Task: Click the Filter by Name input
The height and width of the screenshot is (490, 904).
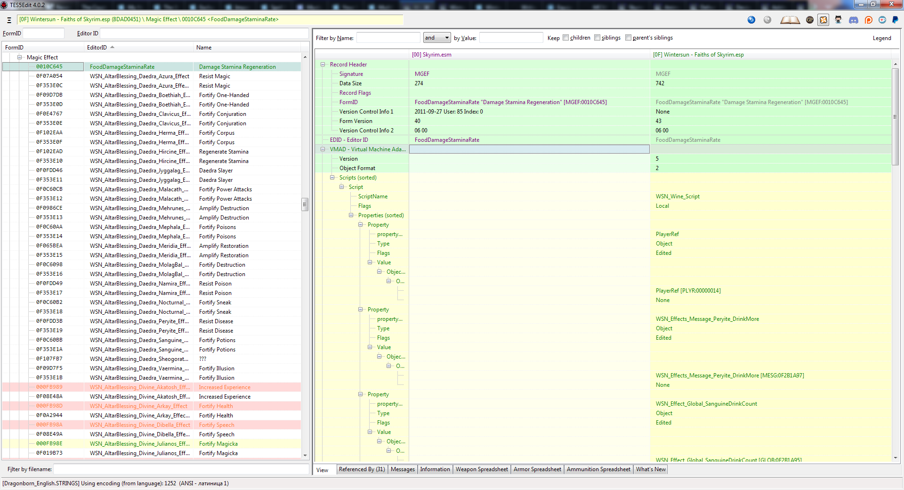Action: (x=388, y=38)
